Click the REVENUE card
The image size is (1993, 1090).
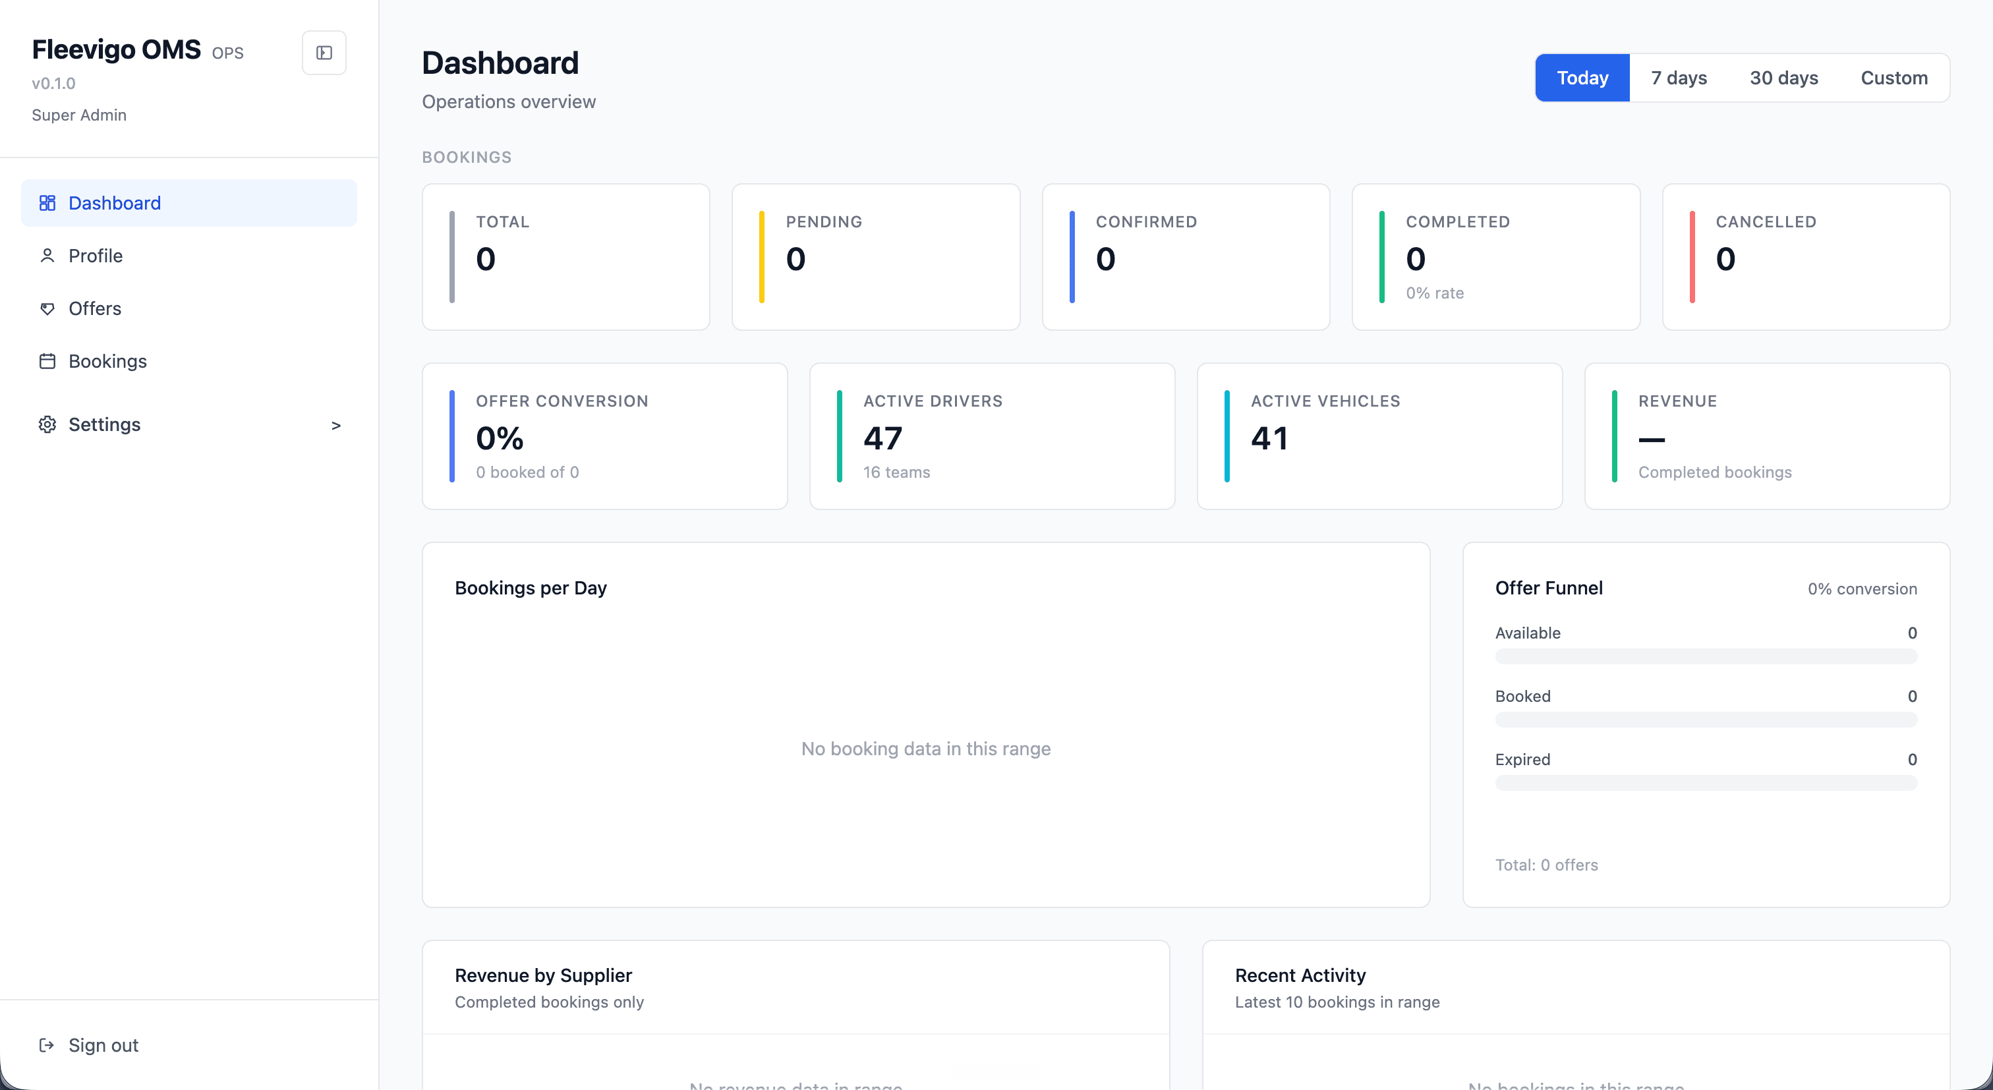(x=1767, y=436)
